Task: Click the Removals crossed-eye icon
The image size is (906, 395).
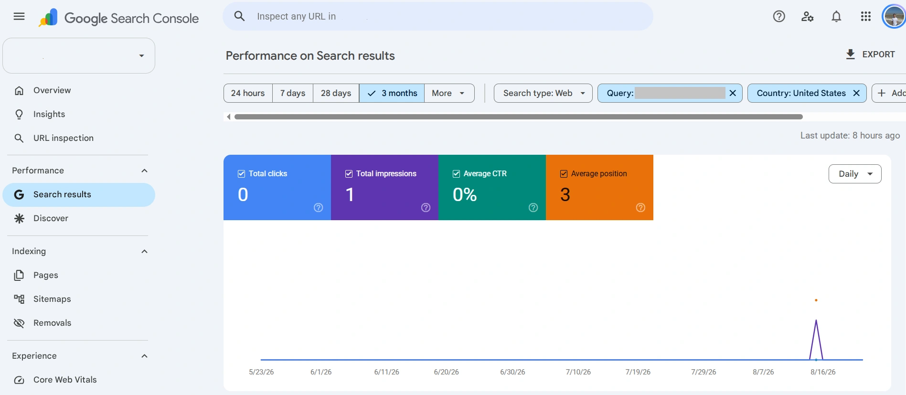Action: coord(19,323)
